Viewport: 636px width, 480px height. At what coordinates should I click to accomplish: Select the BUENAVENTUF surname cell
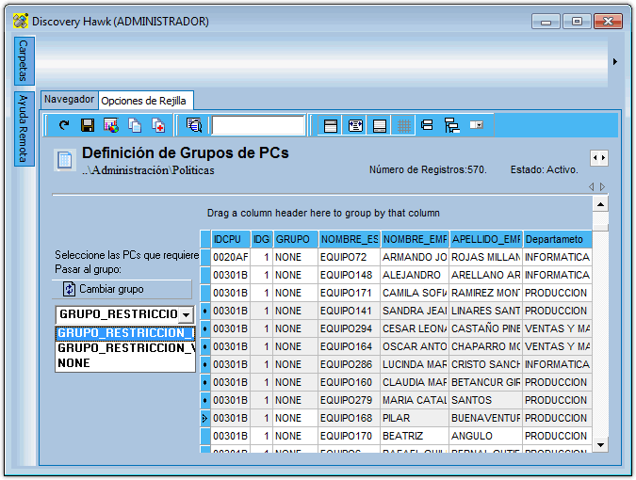click(x=486, y=418)
